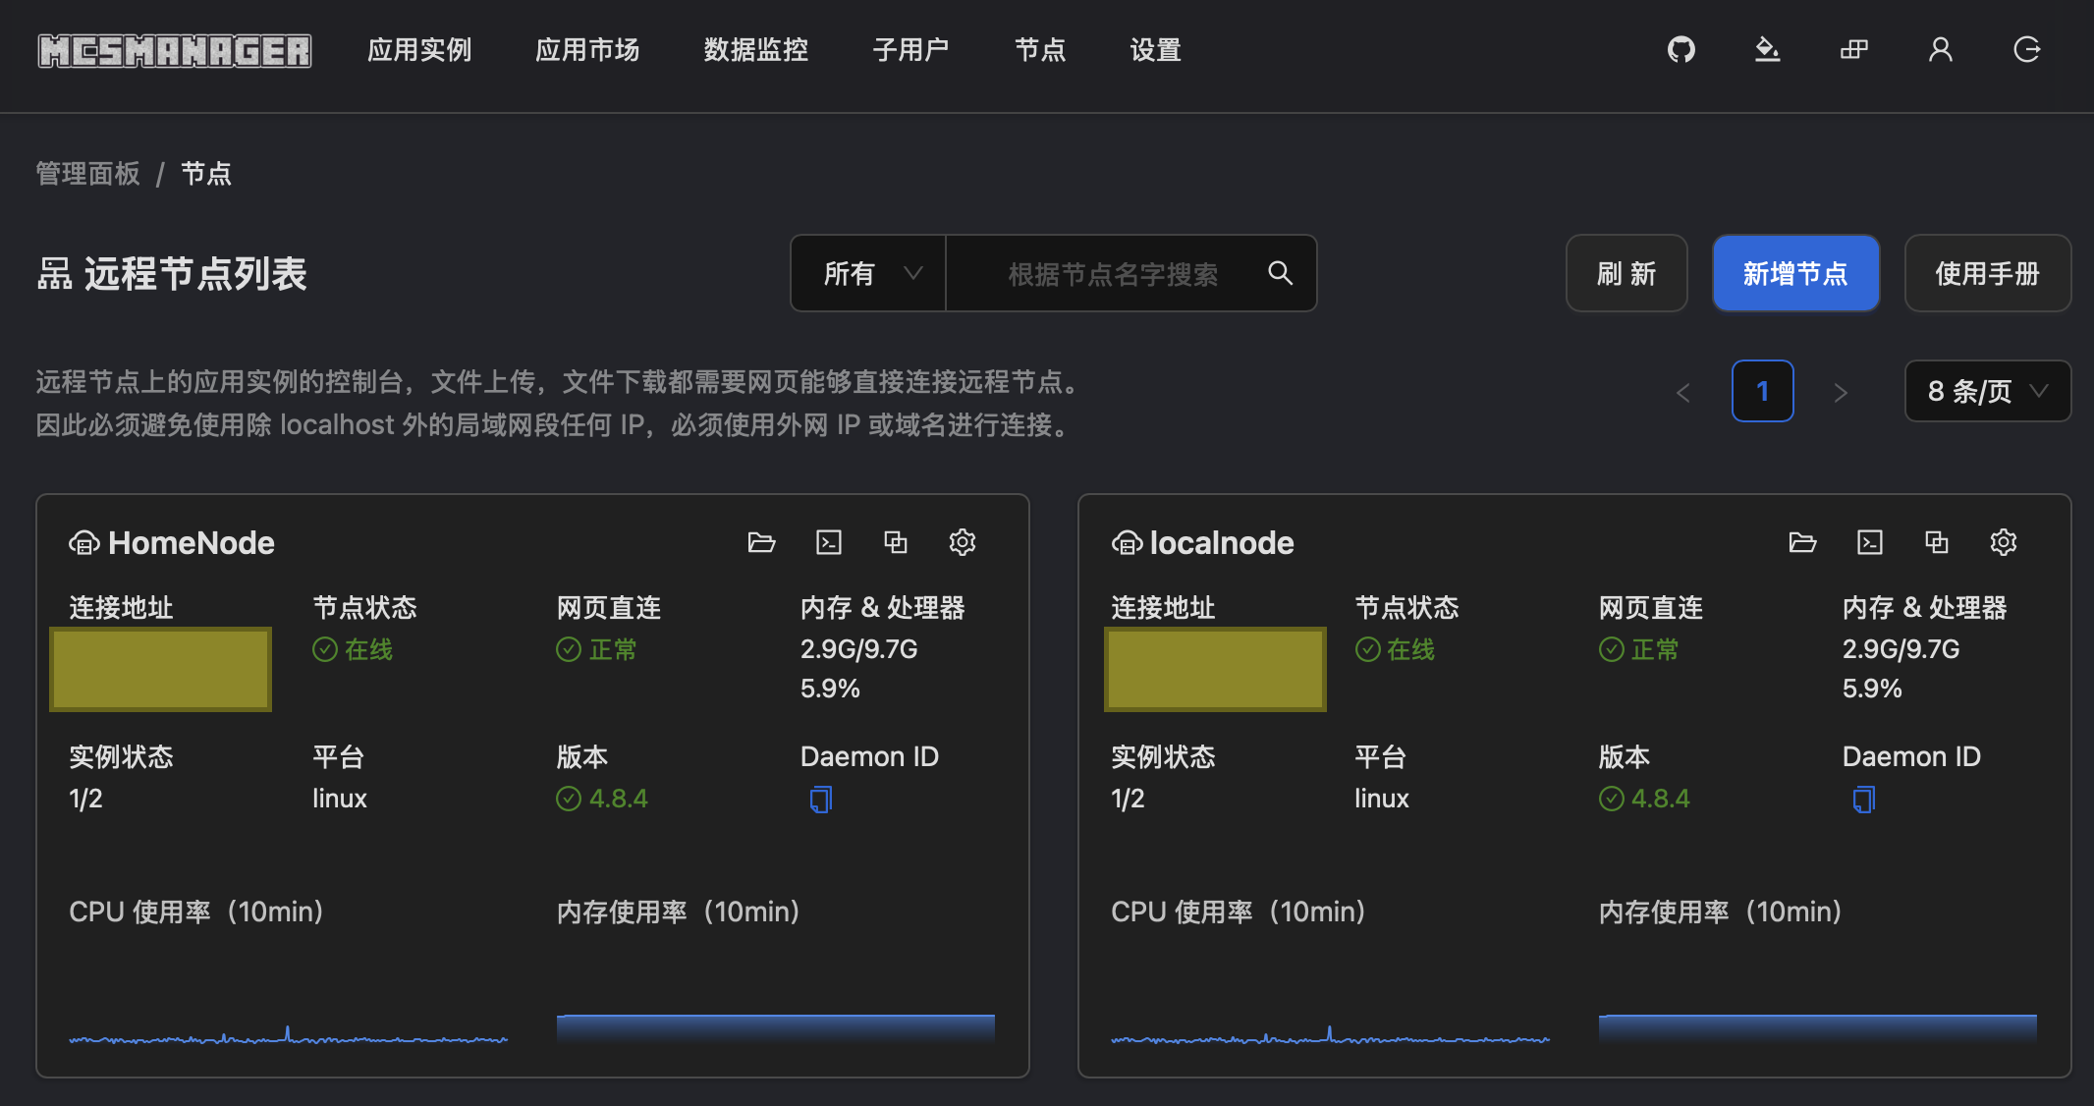The image size is (2094, 1106).
Task: Open the GitHub icon link
Action: [1681, 49]
